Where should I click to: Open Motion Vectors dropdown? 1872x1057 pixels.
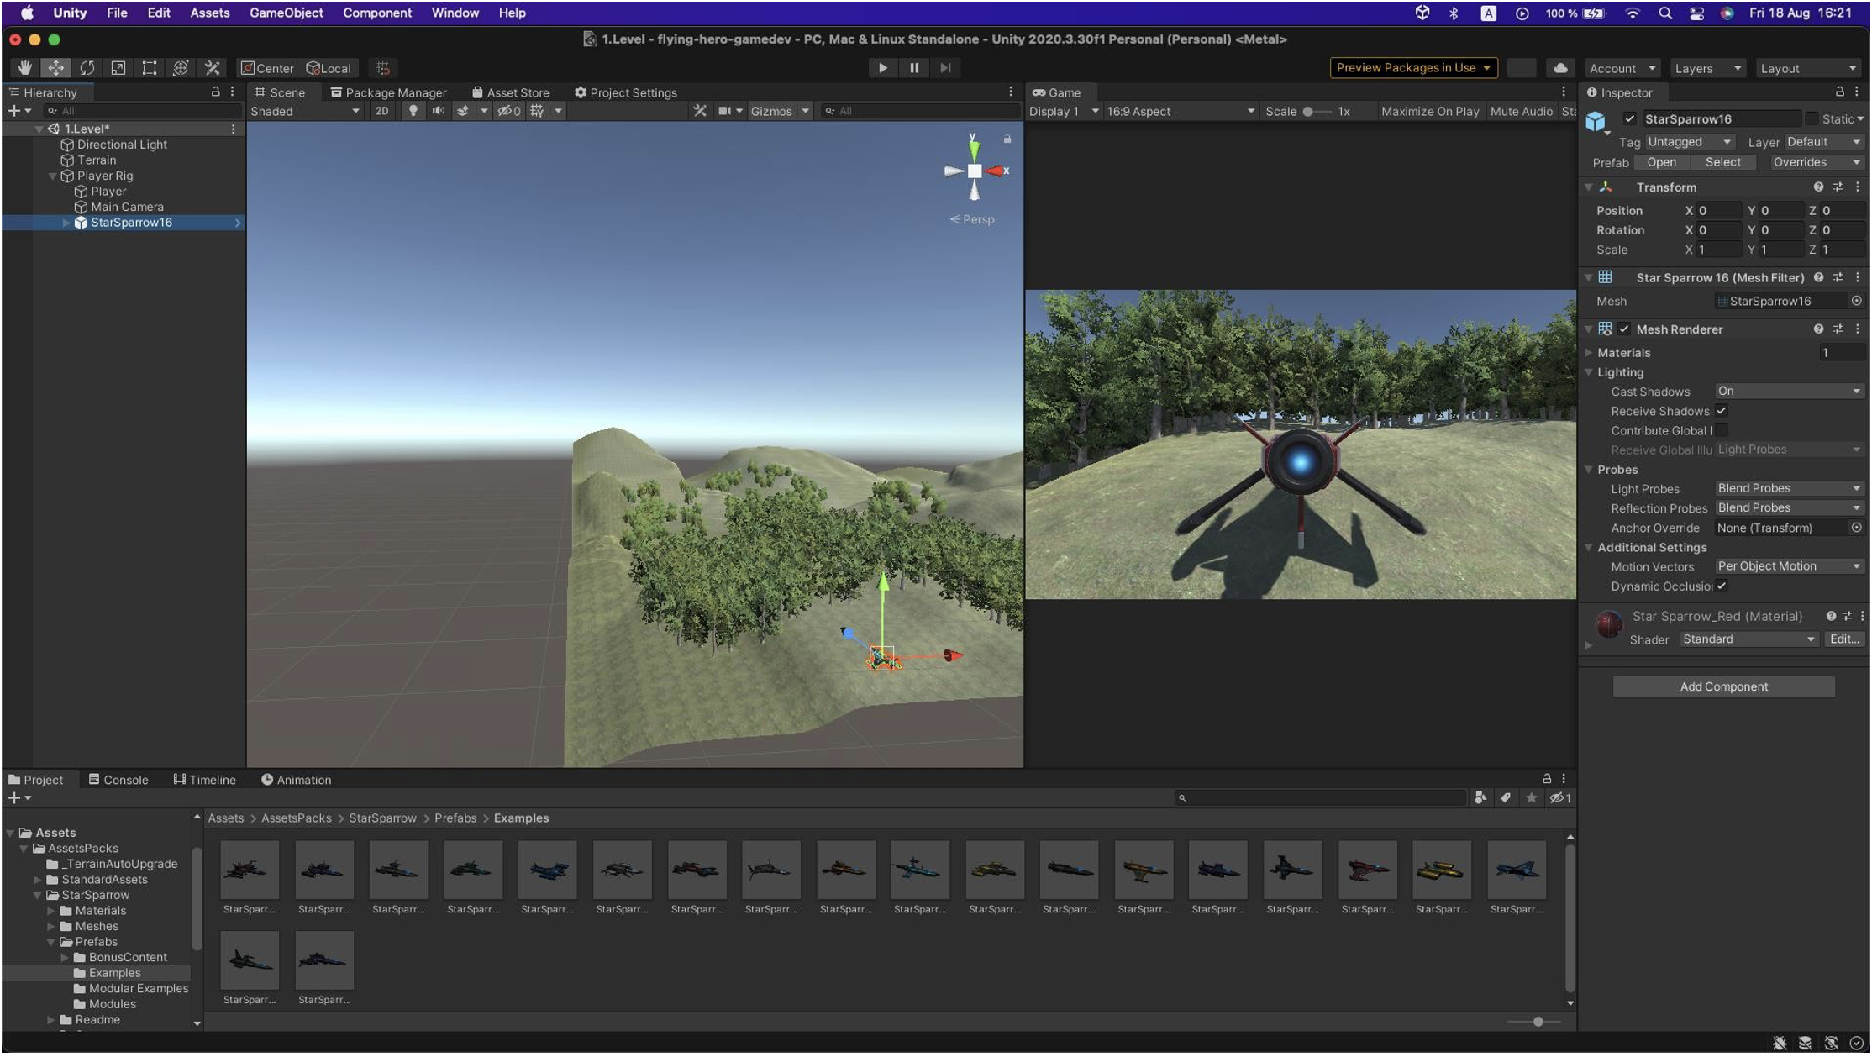tap(1790, 566)
